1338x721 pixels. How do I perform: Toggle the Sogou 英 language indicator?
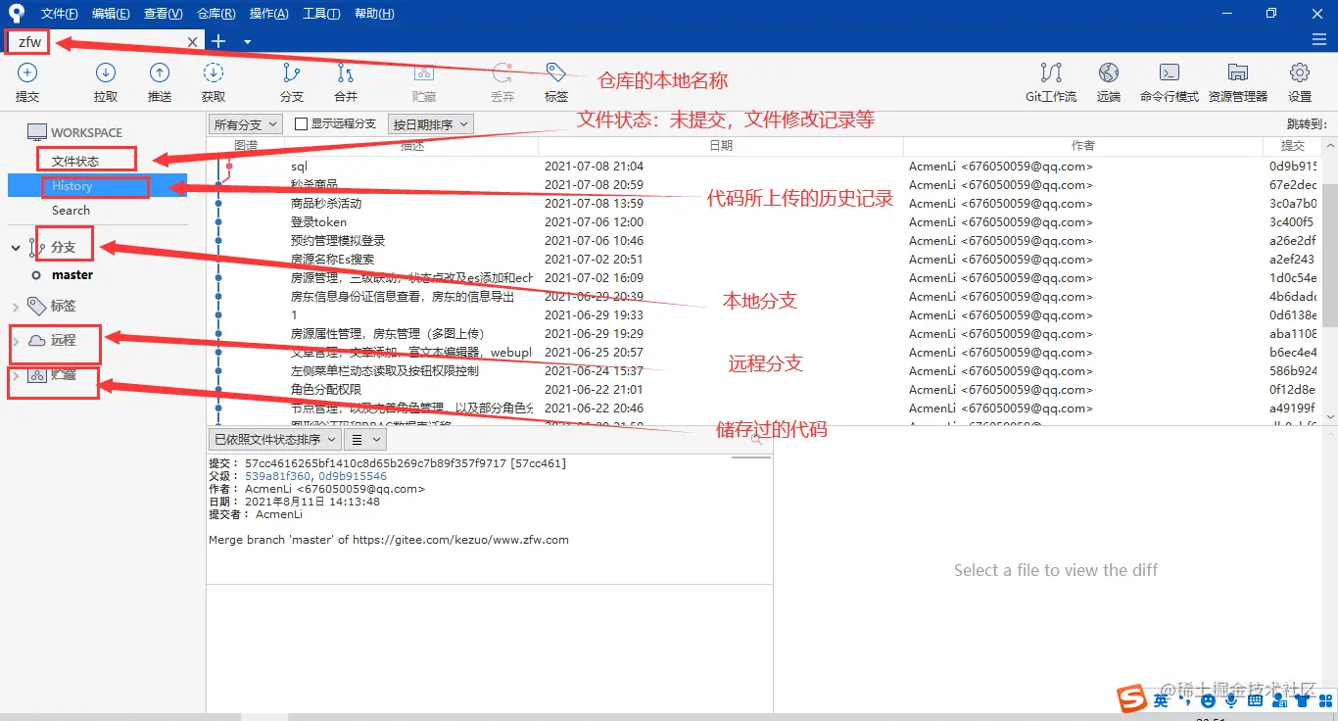click(1161, 699)
